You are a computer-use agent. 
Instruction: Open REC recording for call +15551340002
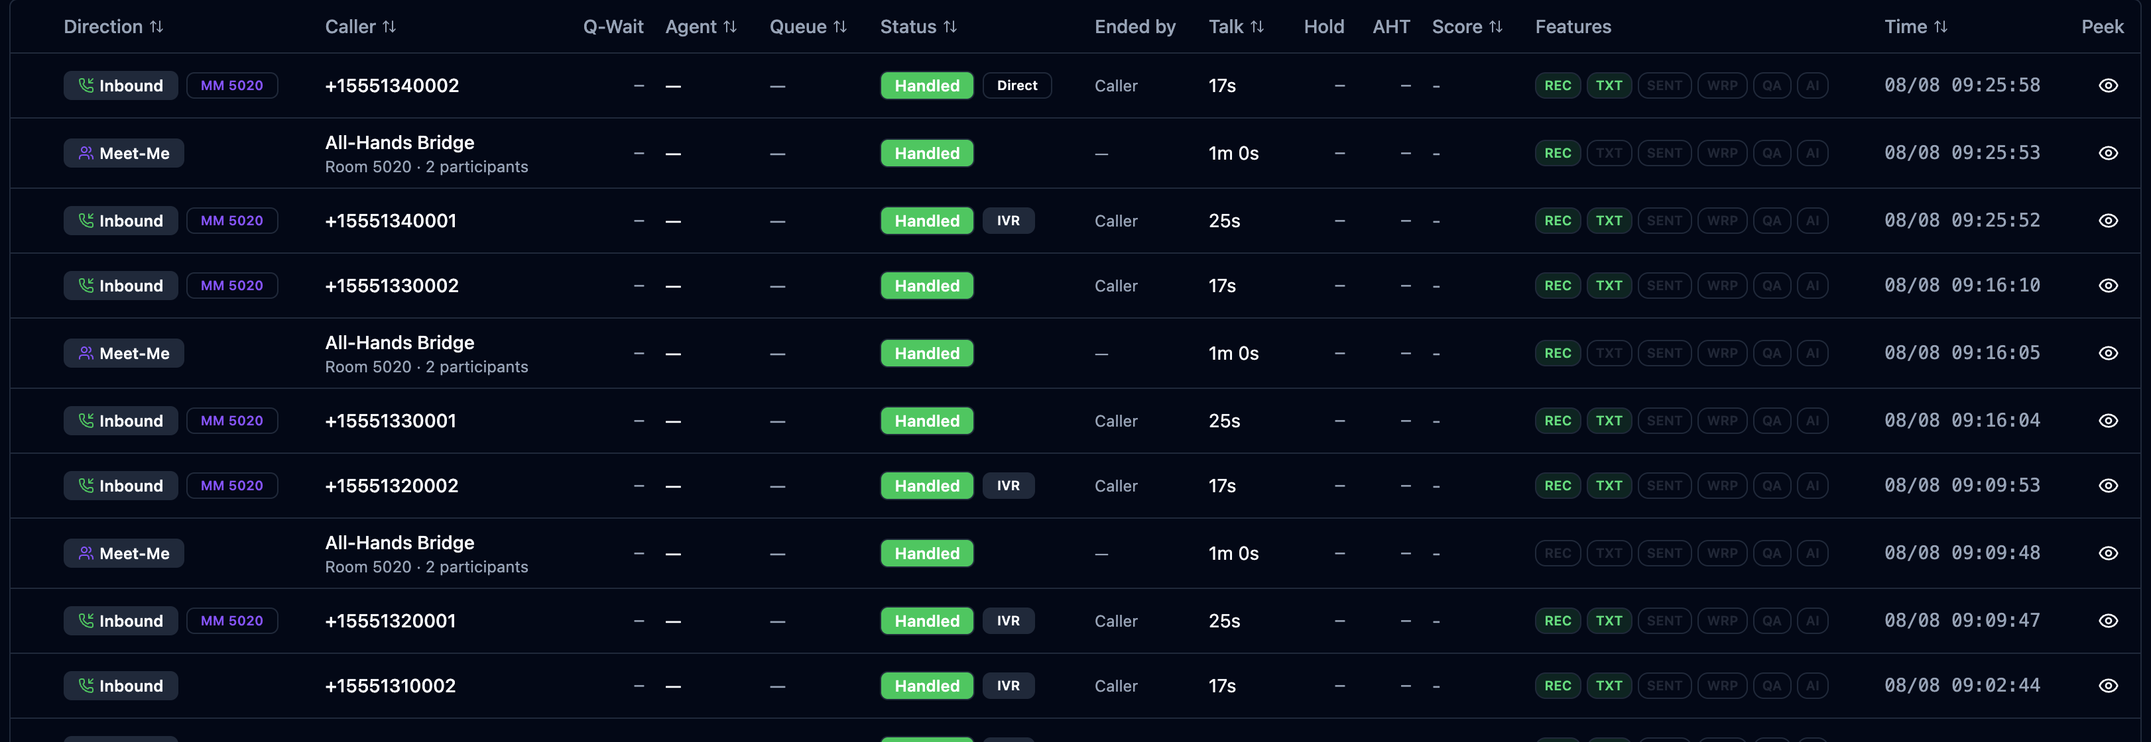point(1558,85)
